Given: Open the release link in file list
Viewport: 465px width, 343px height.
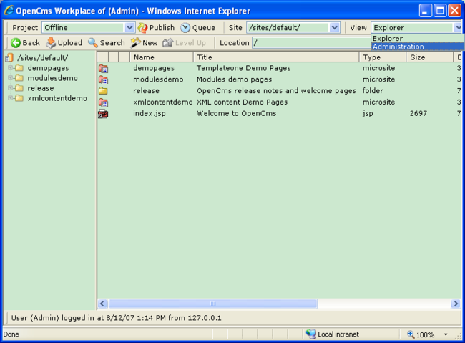Looking at the screenshot, I should [146, 90].
